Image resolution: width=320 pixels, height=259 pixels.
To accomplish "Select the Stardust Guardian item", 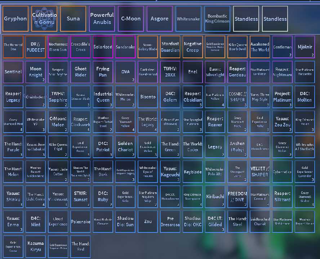I will point(170,47).
